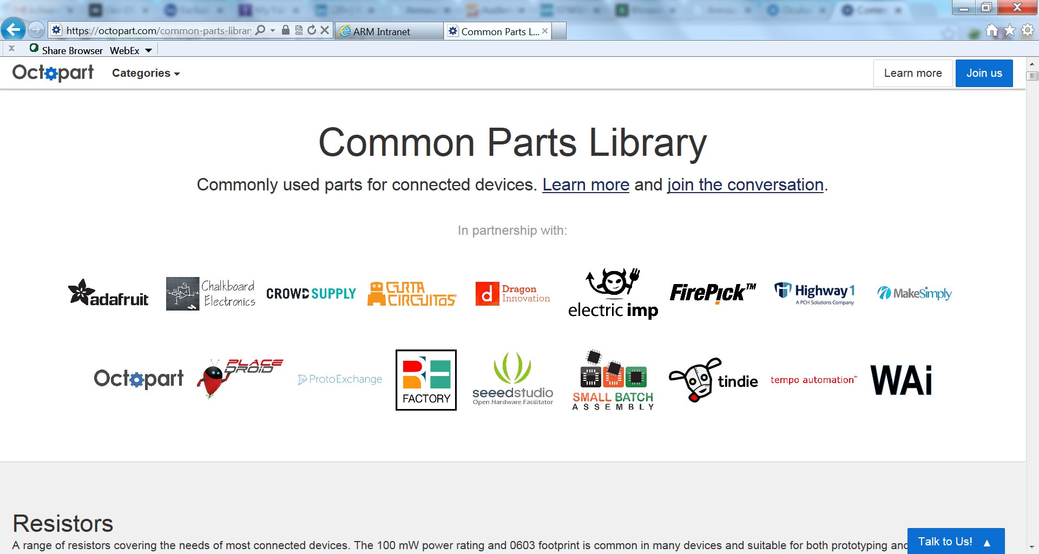1039x554 pixels.
Task: Open the MakeSimply logo
Action: tap(915, 293)
